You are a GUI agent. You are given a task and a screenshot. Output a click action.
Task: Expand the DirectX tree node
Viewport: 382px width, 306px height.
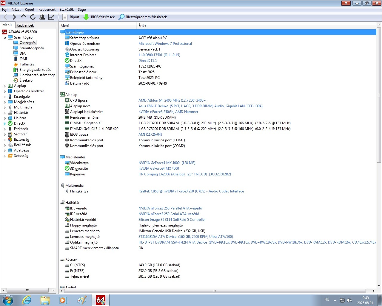(x=5, y=124)
